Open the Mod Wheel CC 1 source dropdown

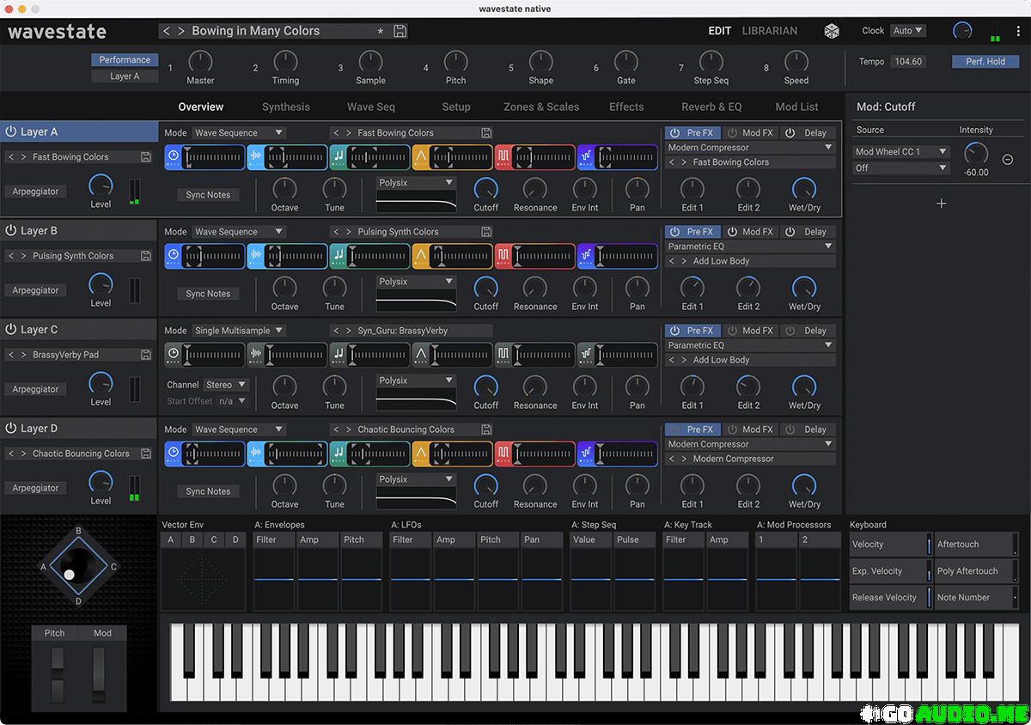point(900,152)
